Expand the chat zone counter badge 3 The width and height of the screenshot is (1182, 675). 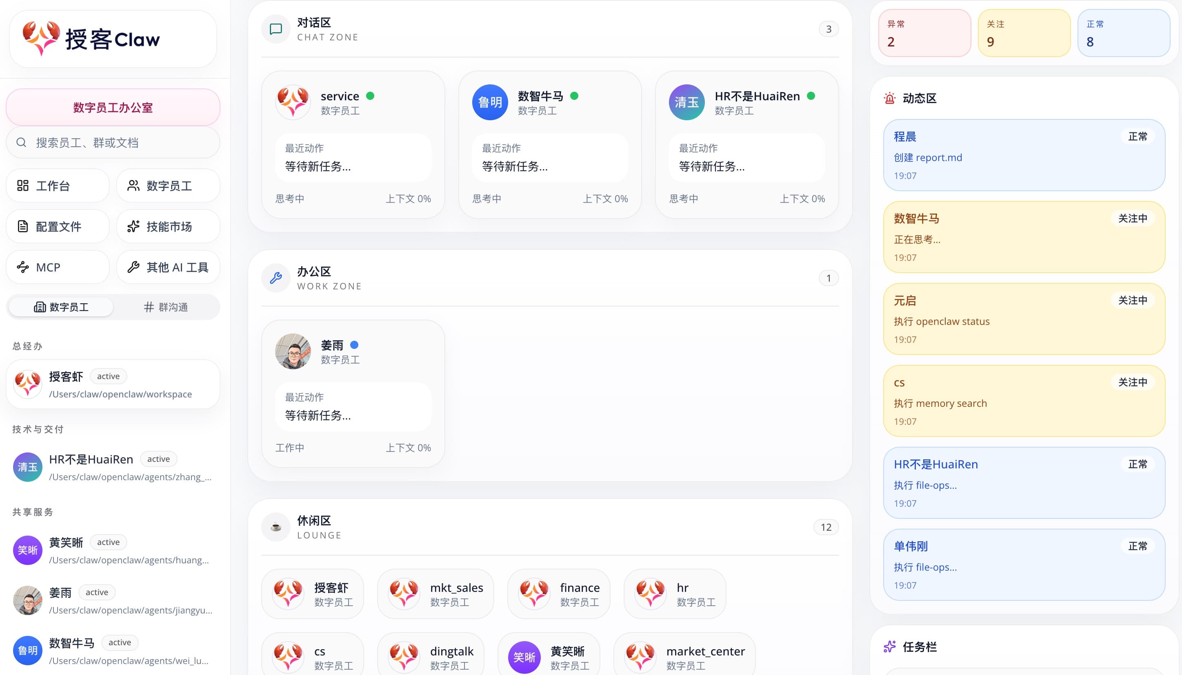829,29
